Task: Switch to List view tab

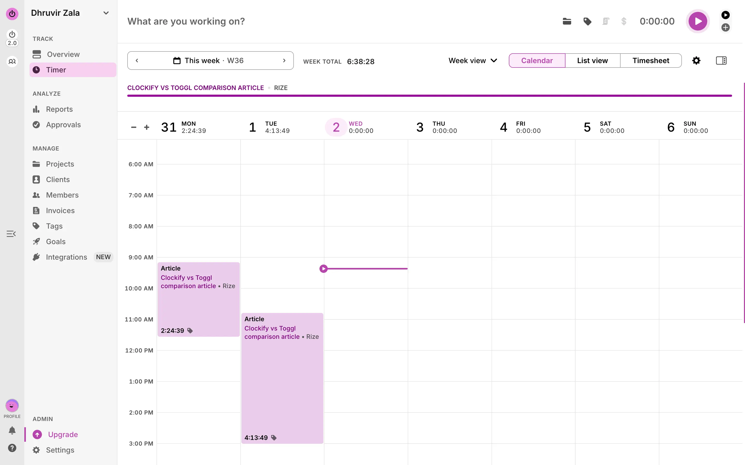Action: tap(592, 61)
